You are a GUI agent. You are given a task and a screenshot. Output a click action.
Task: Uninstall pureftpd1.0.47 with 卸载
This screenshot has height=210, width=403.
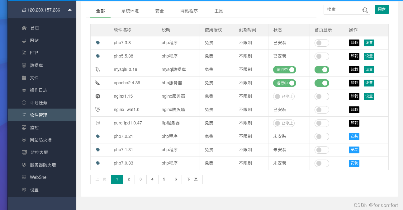click(x=354, y=123)
